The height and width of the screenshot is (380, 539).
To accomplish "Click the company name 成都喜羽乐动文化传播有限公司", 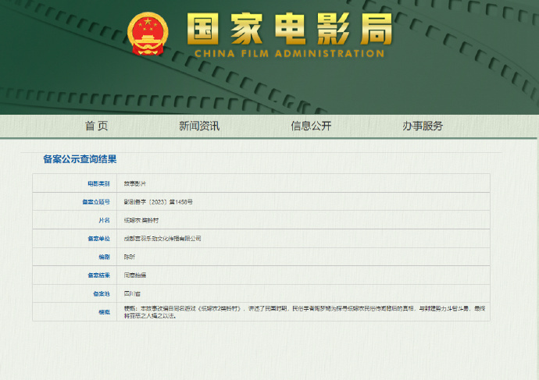I will 162,239.
